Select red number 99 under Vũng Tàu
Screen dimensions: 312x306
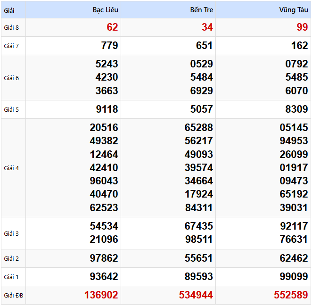pyautogui.click(x=302, y=27)
